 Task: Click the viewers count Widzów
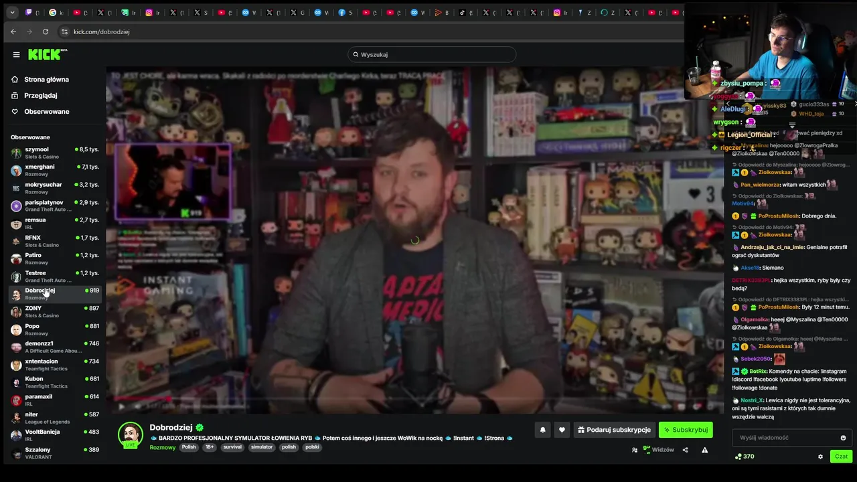[x=658, y=450]
